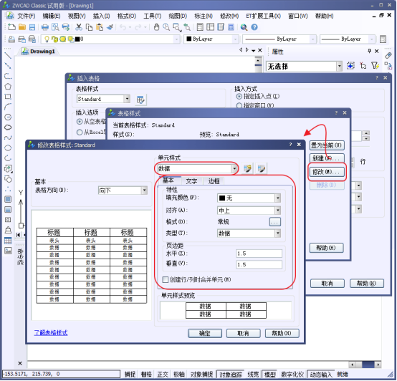The width and height of the screenshot is (397, 381).
Task: Launch table style dialog icon beside Standard
Action: click(x=140, y=100)
